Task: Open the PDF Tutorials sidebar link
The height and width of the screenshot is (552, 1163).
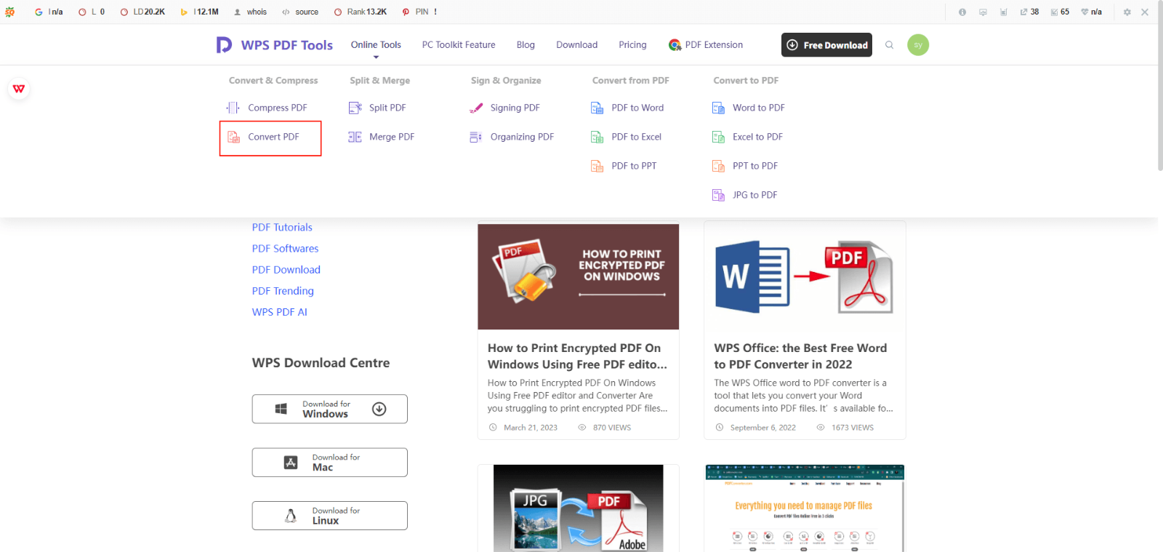Action: (x=282, y=228)
